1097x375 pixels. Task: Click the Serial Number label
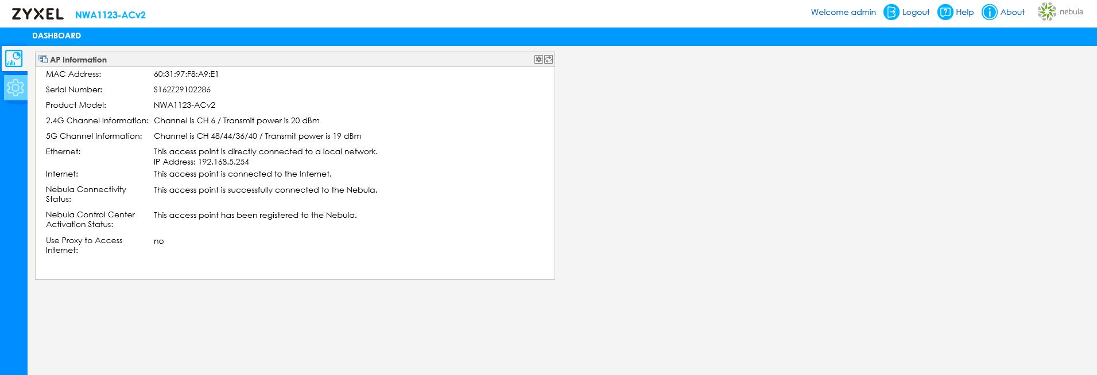coord(74,89)
